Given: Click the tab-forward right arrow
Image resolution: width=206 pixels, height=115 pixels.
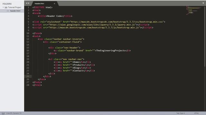Looking at the screenshot, I should (x=29, y=3).
